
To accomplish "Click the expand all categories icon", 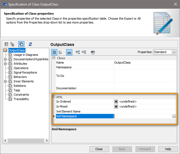I will (x=78, y=52).
